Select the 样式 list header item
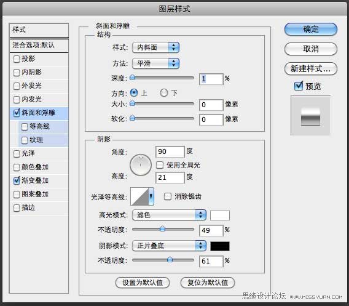The height and width of the screenshot is (306, 349). coord(39,30)
